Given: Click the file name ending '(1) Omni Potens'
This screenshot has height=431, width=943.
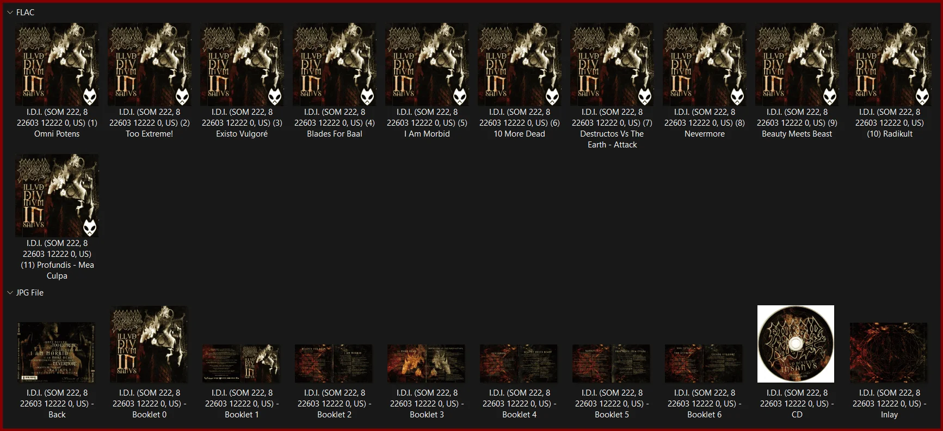Looking at the screenshot, I should tap(57, 123).
